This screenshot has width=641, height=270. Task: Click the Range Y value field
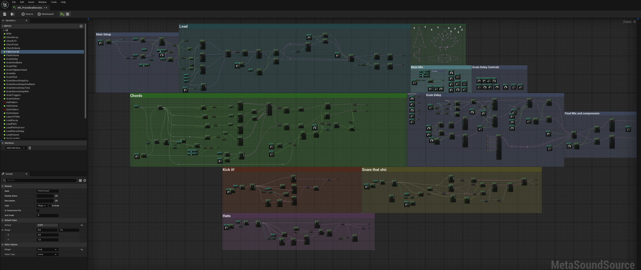47,240
